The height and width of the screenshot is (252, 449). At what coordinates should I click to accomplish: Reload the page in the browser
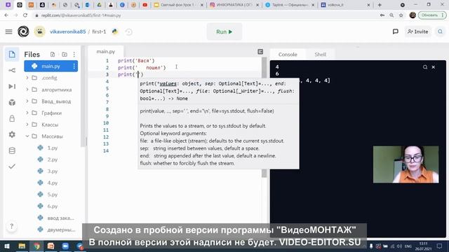tap(25, 15)
